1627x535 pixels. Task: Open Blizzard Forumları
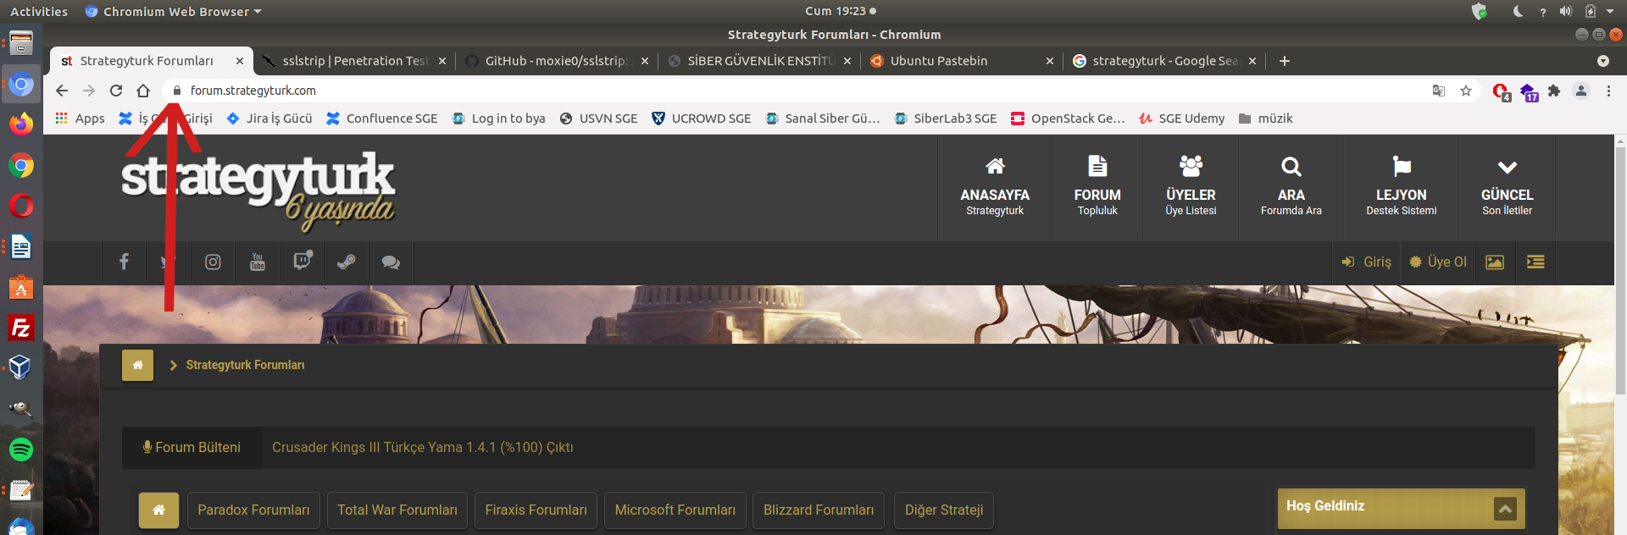(x=819, y=510)
